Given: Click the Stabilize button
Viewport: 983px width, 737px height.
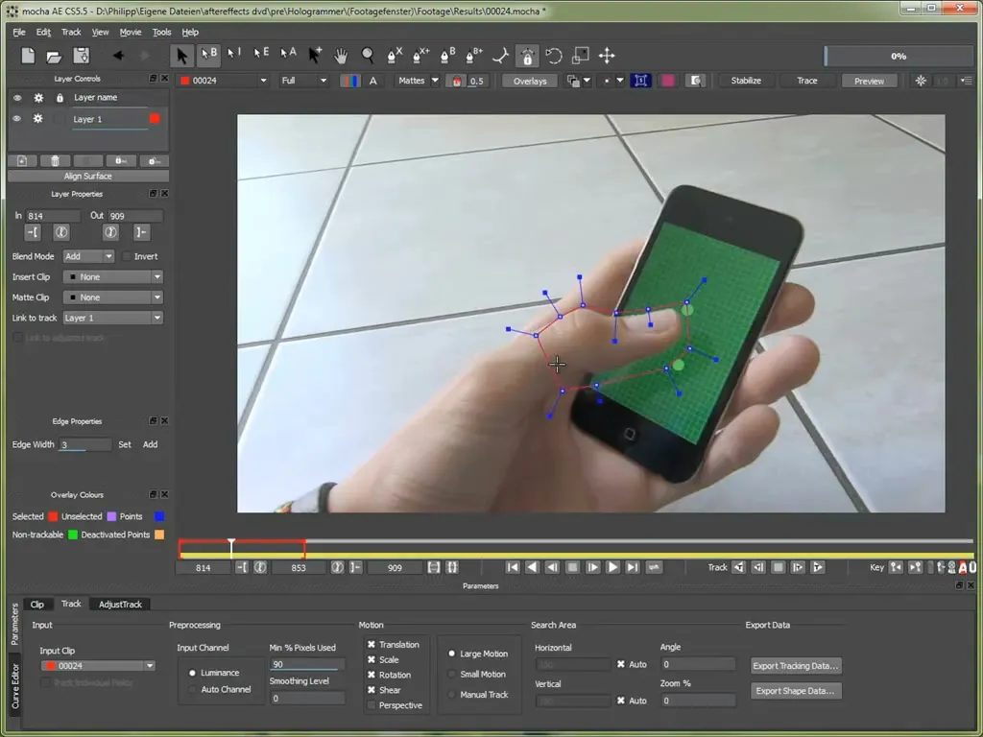Looking at the screenshot, I should 746,81.
